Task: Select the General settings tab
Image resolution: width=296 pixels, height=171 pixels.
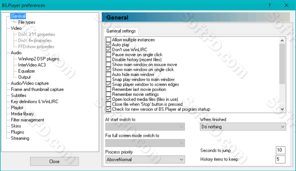Action: (121, 31)
